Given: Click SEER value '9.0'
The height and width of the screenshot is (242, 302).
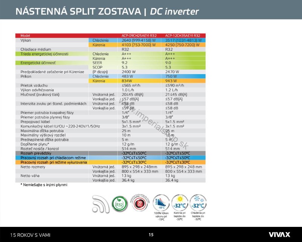Looking at the screenshot, I should [x=168, y=63].
